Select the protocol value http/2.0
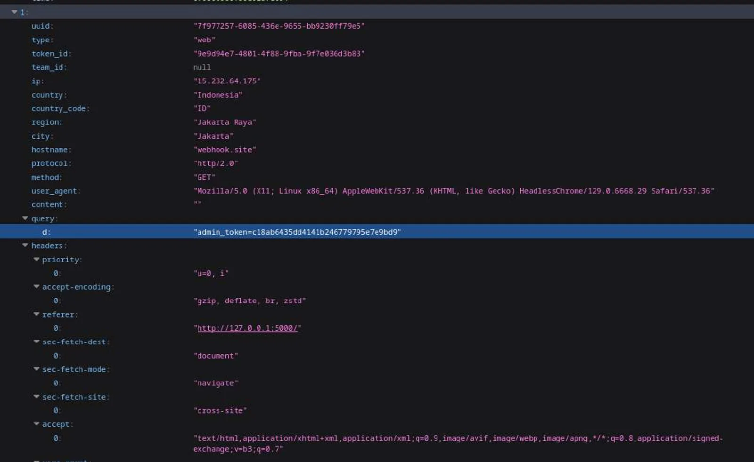754x462 pixels. pos(216,163)
